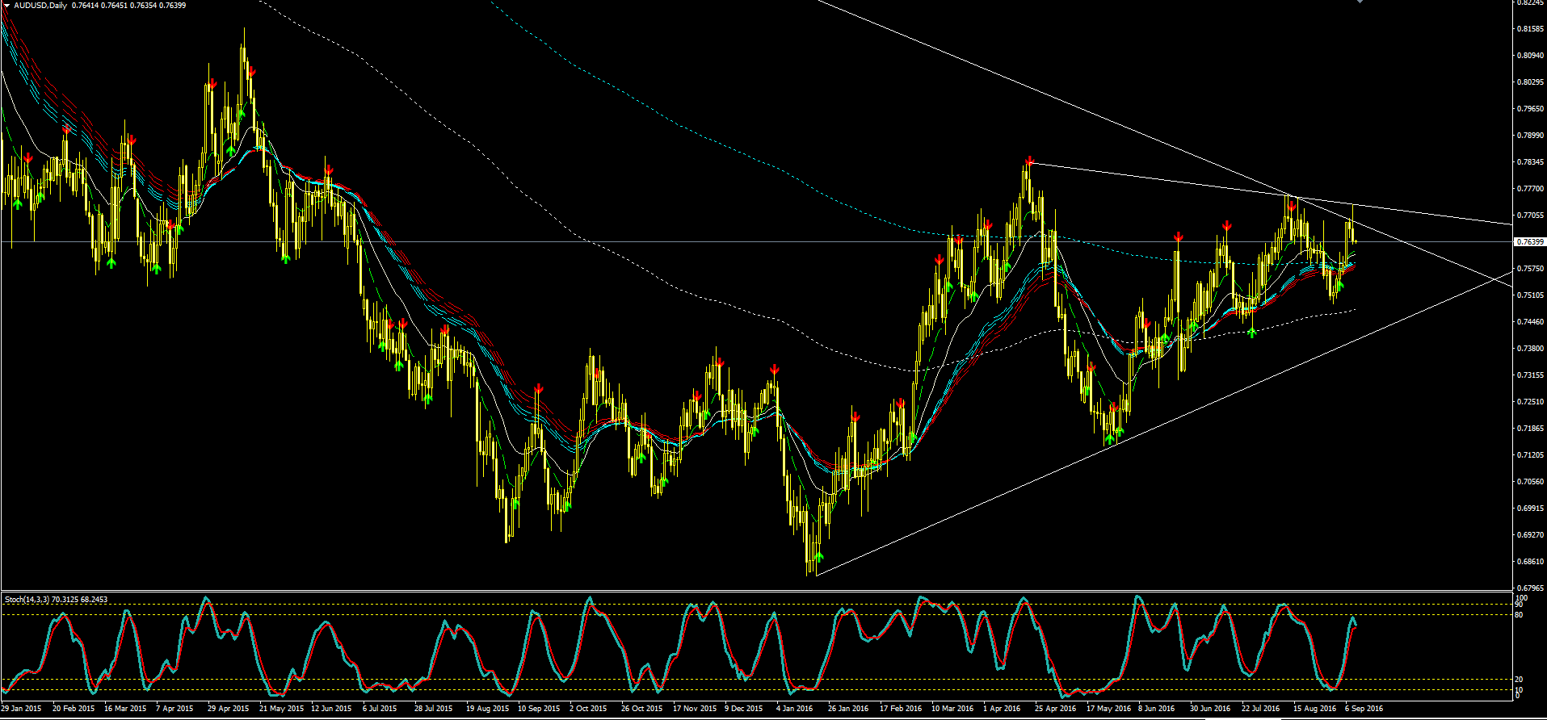
Task: Click the 2 Oct 2015 date label
Action: coord(588,709)
